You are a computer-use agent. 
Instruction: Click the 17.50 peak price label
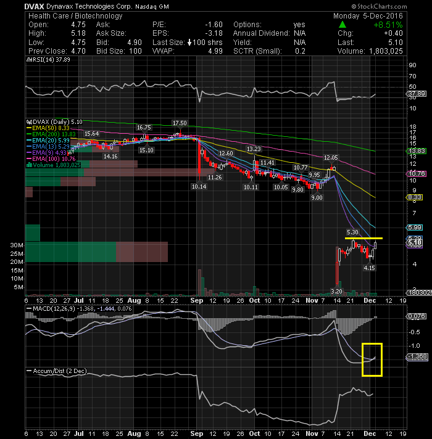coord(180,123)
